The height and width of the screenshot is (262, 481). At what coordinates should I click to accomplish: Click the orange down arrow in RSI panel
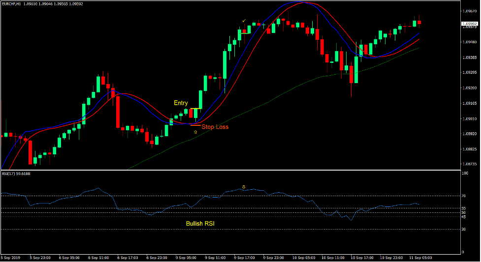(x=243, y=187)
